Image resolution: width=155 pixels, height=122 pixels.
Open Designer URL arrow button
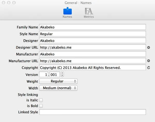click(149, 48)
